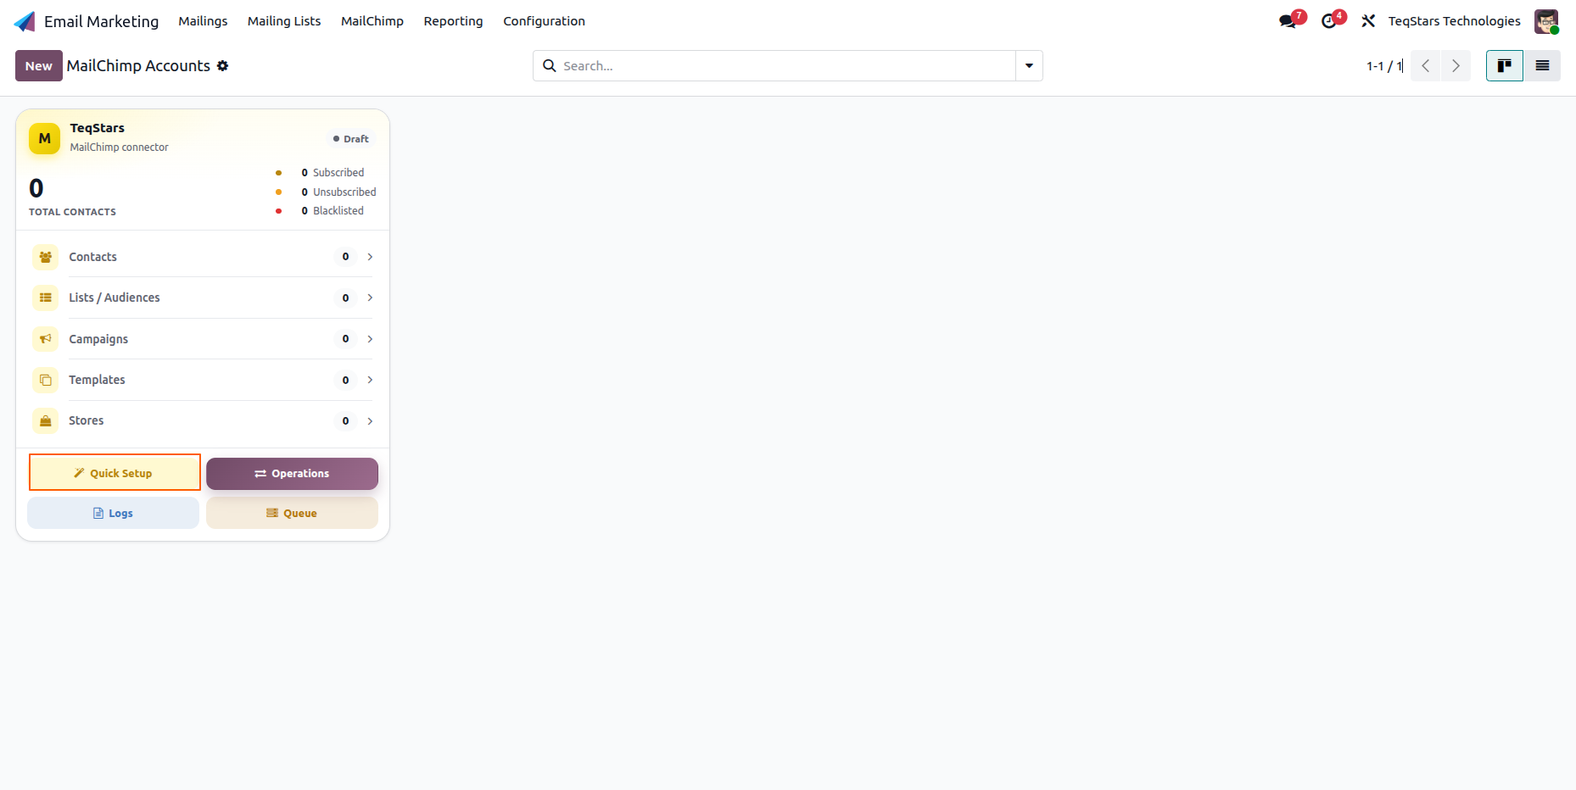Click the New button
The image size is (1576, 790).
click(x=39, y=66)
